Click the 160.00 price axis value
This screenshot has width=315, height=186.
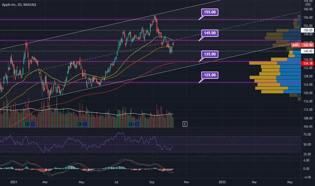click(x=308, y=9)
